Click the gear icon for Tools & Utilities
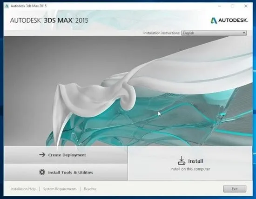 [x=42, y=172]
